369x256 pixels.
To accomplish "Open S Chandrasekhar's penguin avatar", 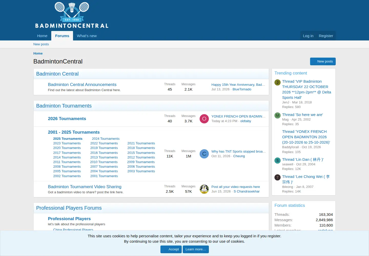I will point(204,189).
